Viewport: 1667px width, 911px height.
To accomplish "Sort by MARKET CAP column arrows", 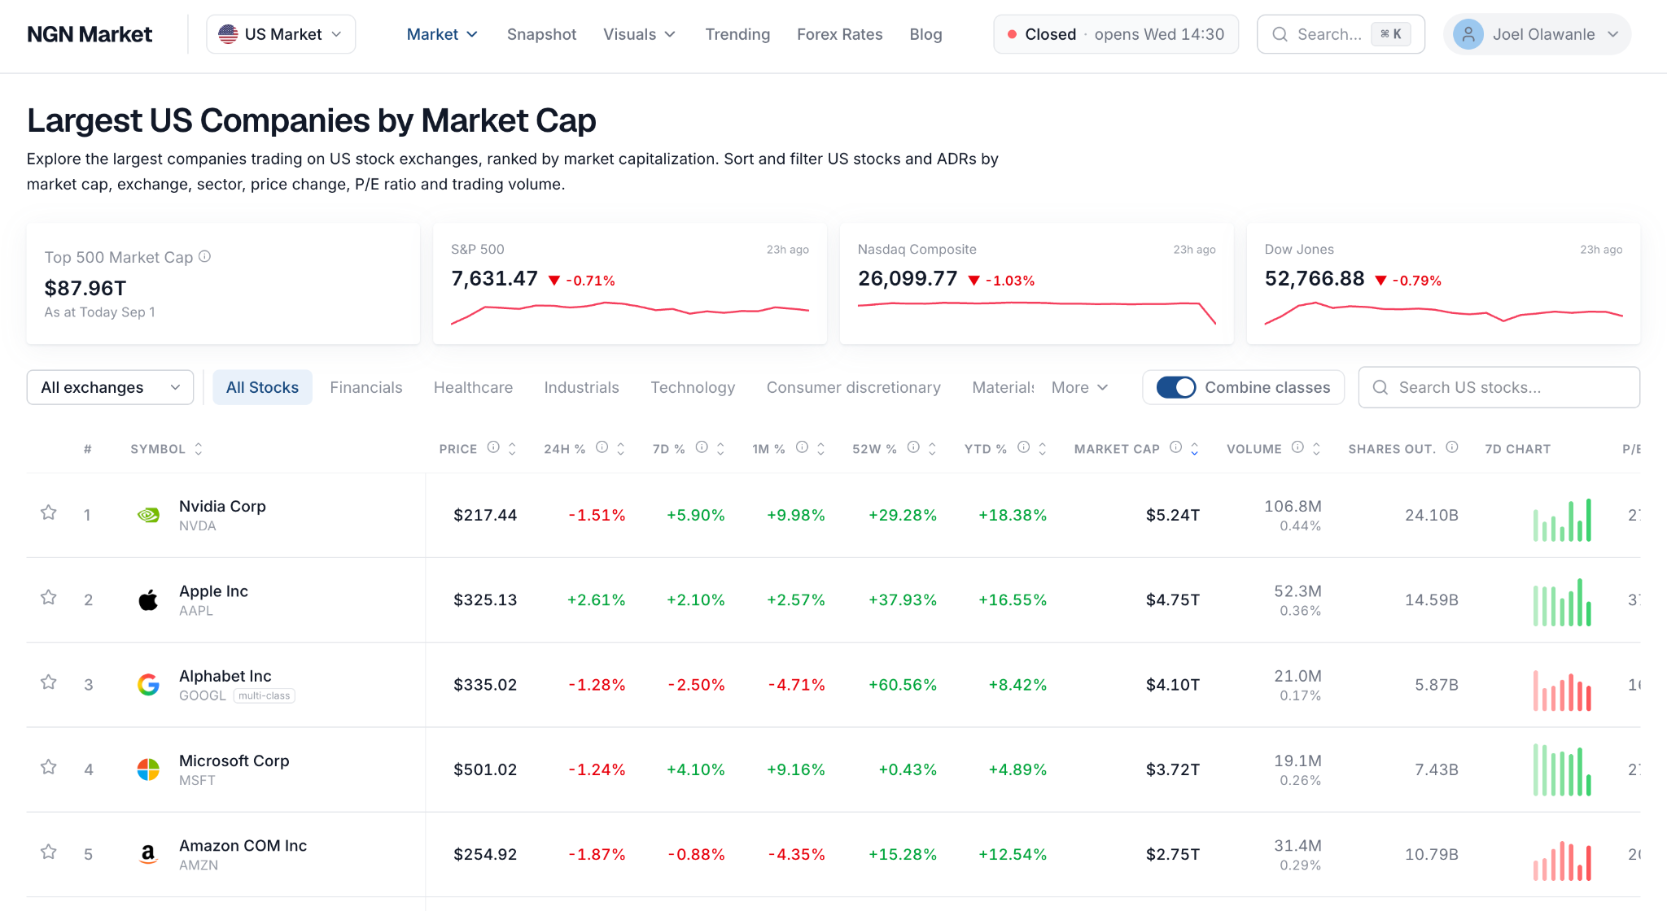I will (1194, 449).
